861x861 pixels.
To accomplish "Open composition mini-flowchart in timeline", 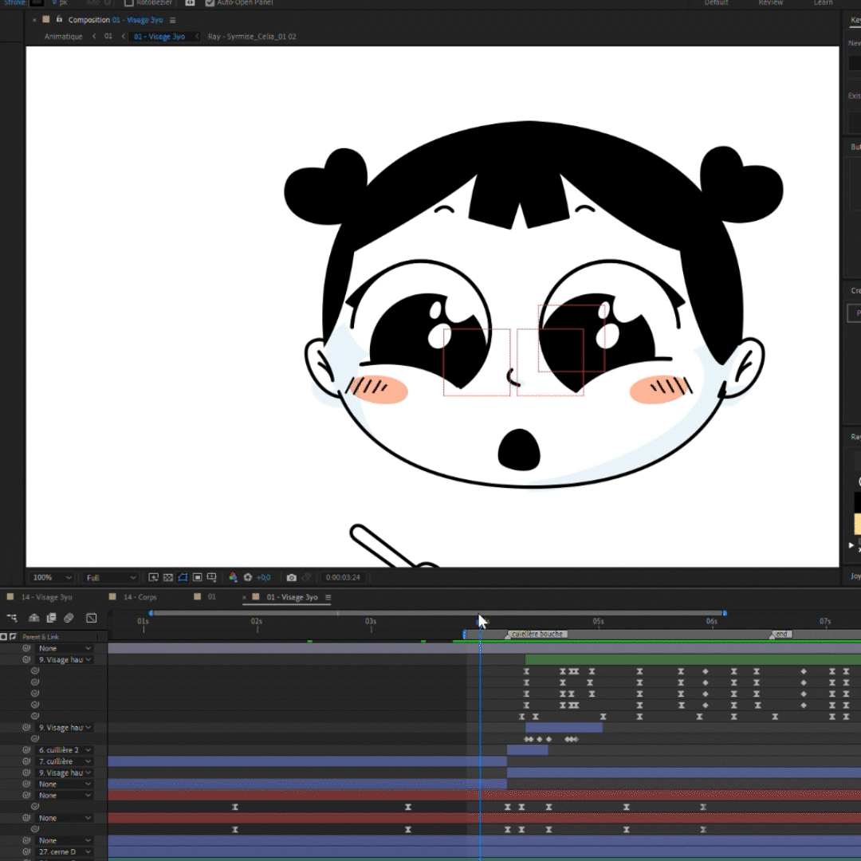I will pos(11,618).
